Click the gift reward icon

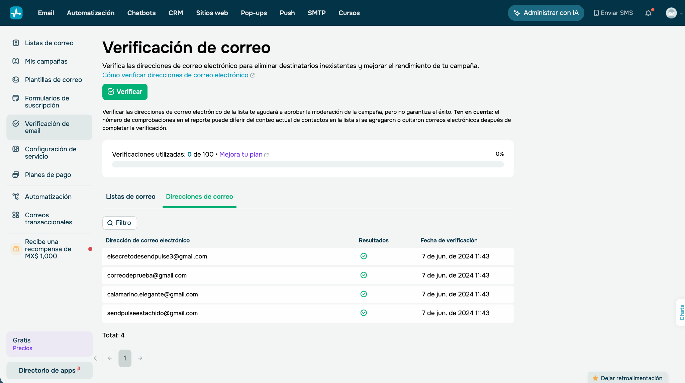click(x=16, y=249)
